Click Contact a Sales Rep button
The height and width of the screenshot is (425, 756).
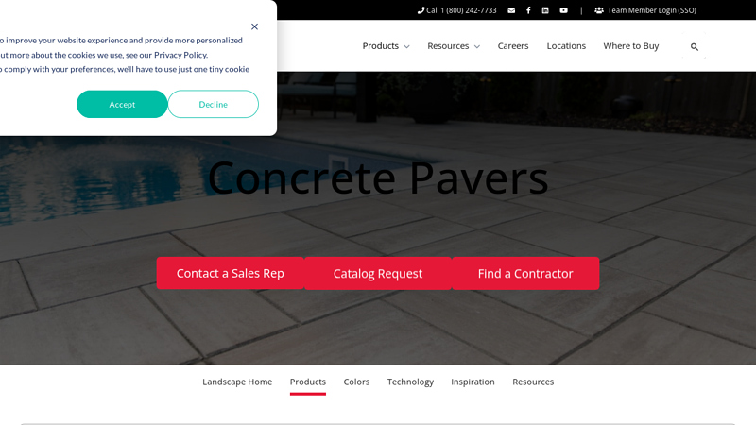pyautogui.click(x=230, y=273)
